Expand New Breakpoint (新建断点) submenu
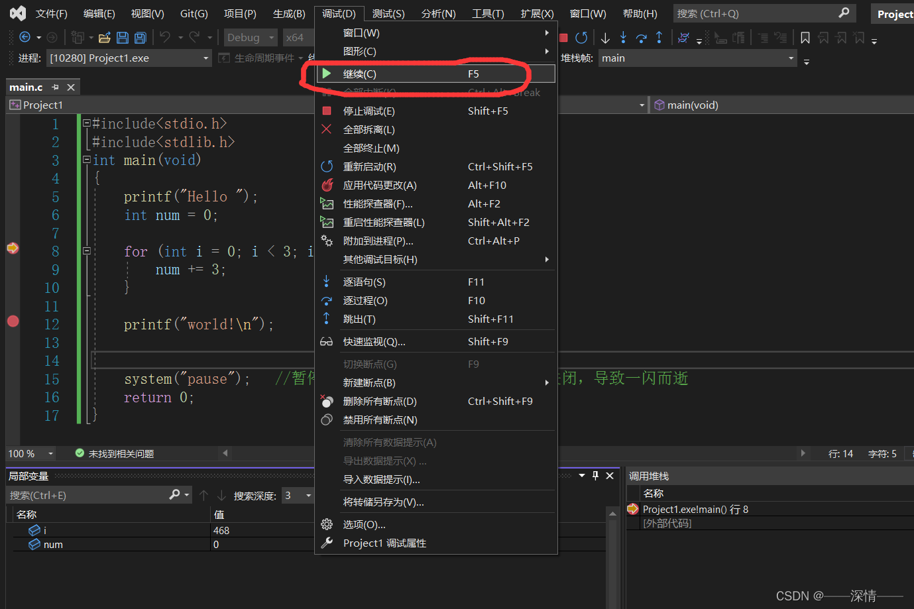The height and width of the screenshot is (609, 914). pos(435,382)
